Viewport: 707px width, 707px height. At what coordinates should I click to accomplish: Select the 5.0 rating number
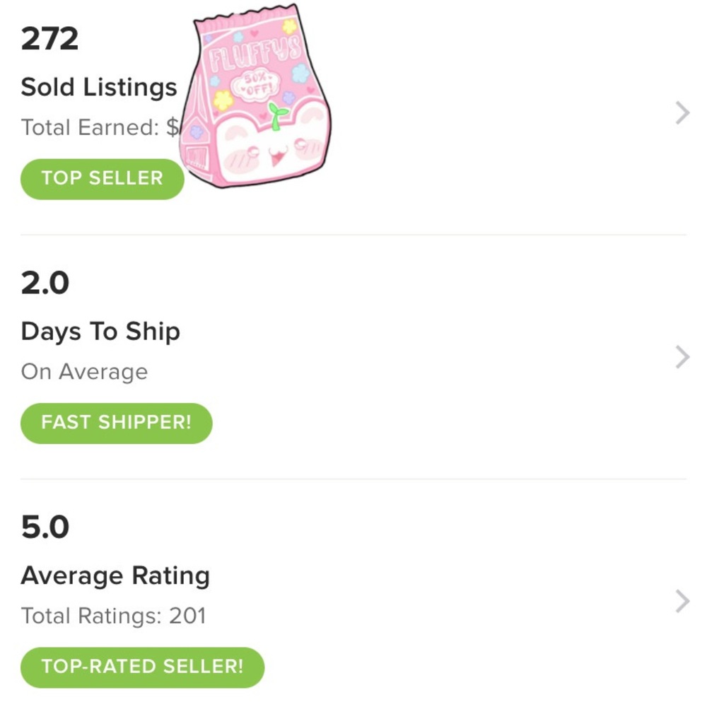[x=45, y=527]
